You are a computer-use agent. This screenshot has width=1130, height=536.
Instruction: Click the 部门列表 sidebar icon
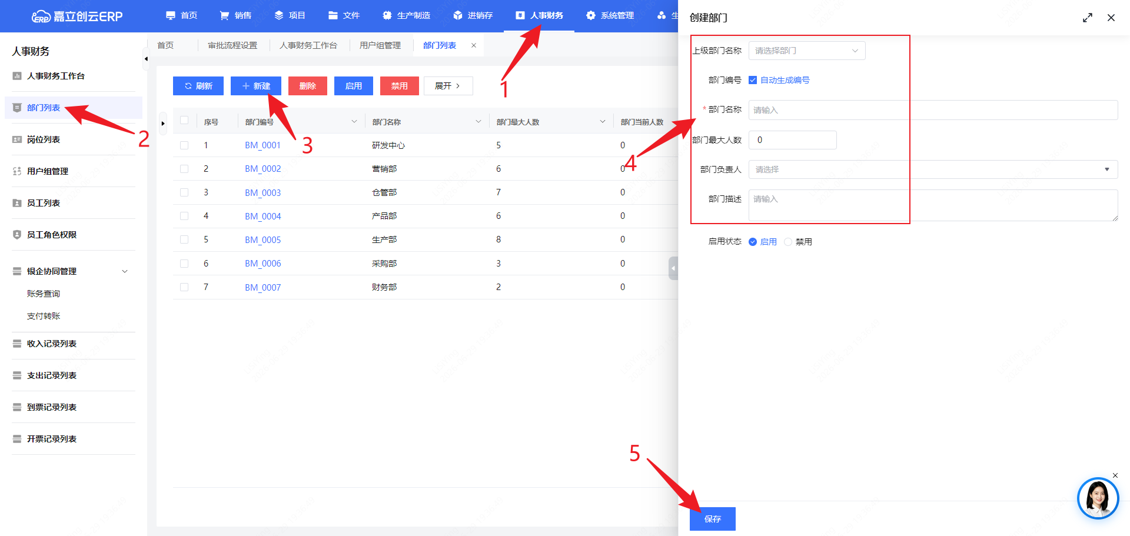[x=17, y=108]
